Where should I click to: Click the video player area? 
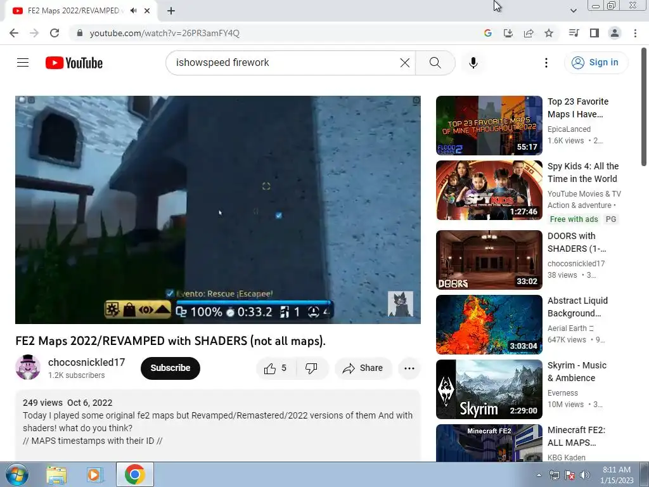click(x=218, y=209)
